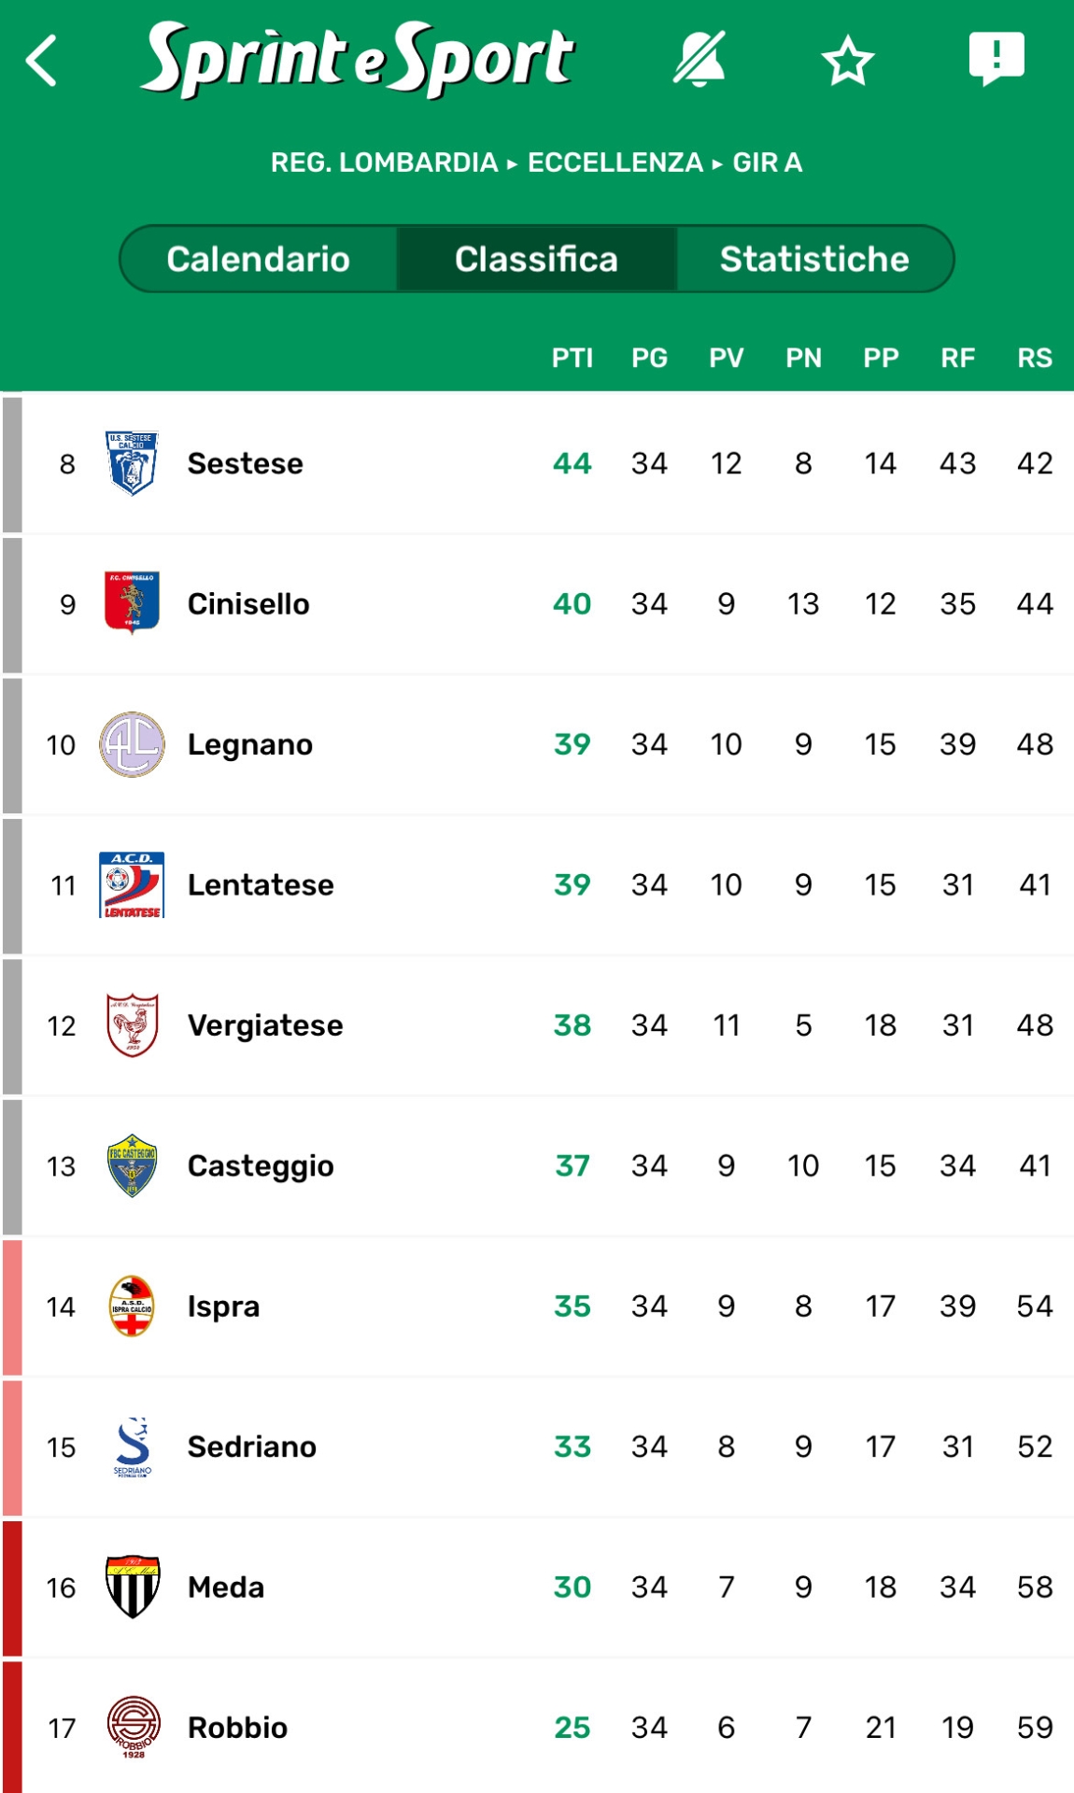Screen dimensions: 1074x1793
Task: Tap the Sestese club crest
Action: pos(132,463)
